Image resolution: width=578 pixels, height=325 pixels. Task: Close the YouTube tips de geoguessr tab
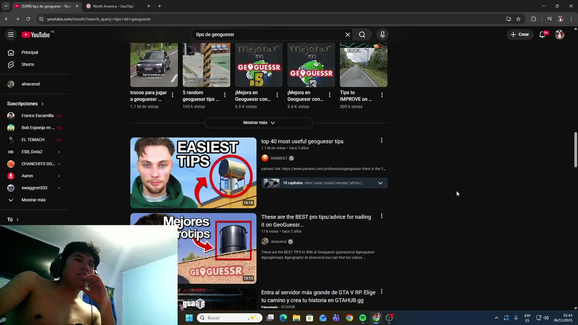pos(77,6)
